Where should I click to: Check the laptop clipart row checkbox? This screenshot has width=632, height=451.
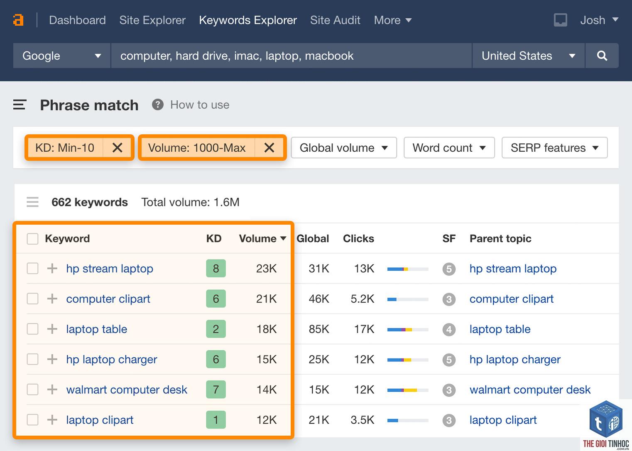(x=32, y=419)
